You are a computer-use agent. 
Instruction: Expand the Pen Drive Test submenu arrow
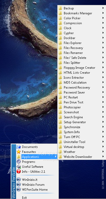pos(103,102)
